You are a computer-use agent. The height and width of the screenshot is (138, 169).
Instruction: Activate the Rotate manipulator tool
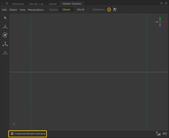[5, 35]
